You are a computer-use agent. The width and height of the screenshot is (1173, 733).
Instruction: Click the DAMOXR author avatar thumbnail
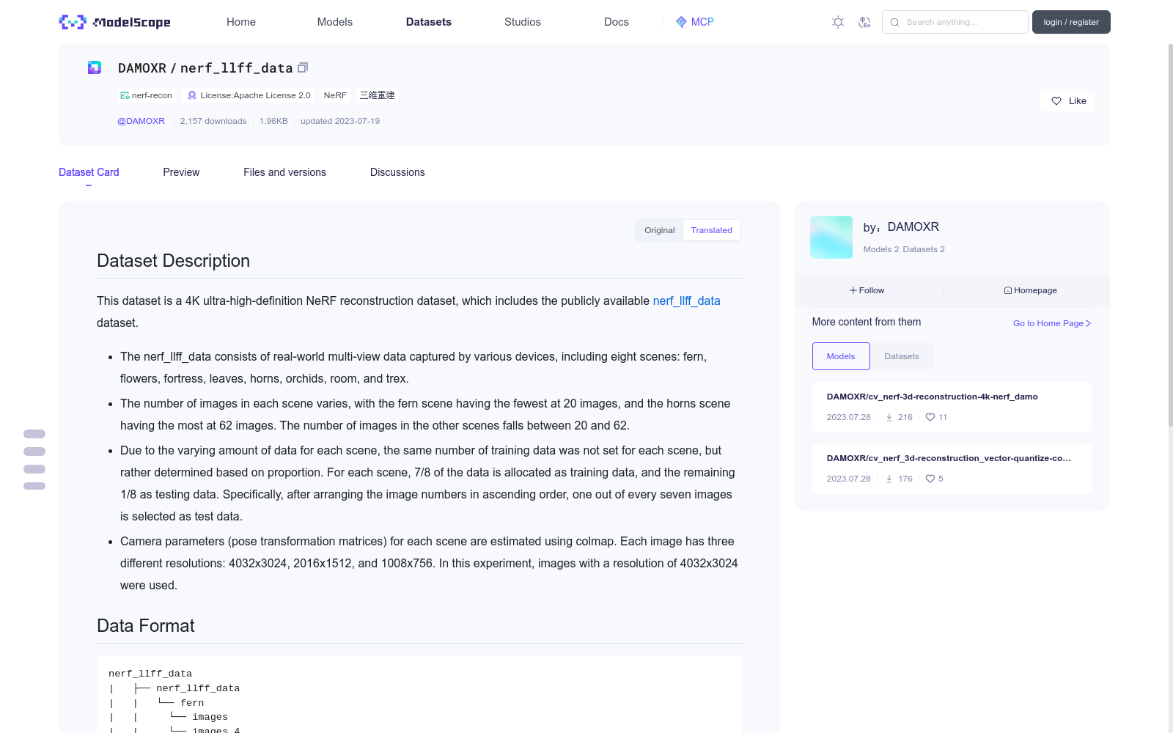pos(831,237)
